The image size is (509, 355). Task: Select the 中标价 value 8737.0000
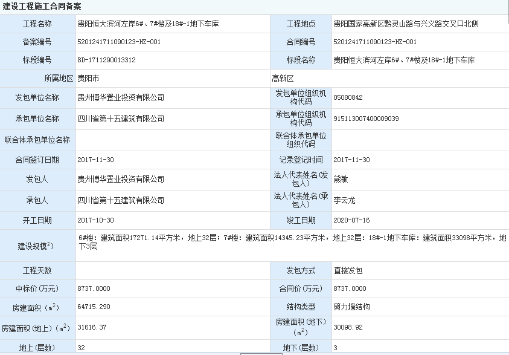click(x=94, y=288)
